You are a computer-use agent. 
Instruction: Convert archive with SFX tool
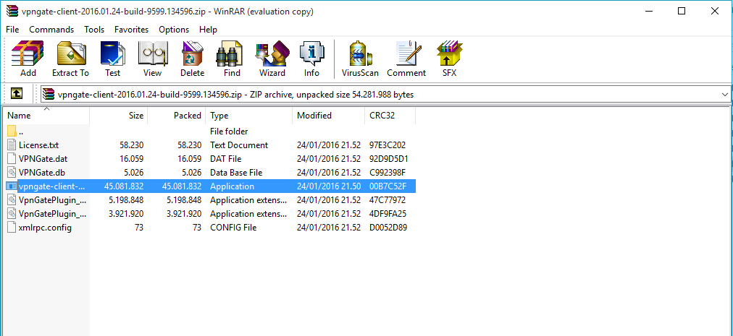pos(449,59)
